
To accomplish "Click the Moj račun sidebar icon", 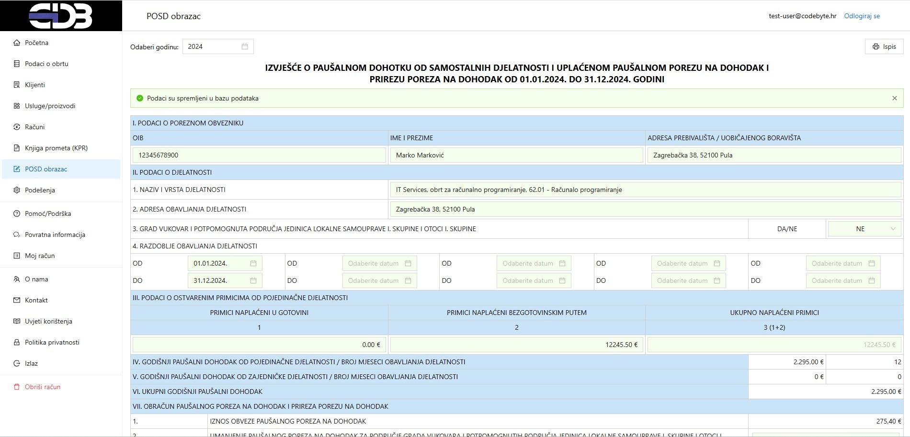I will [17, 256].
